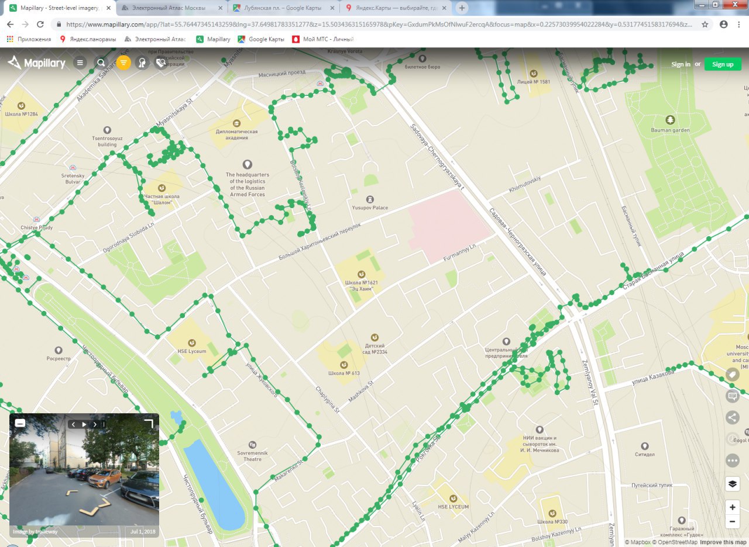Click the share icon on right sidebar
This screenshot has height=547, width=749.
tap(732, 417)
